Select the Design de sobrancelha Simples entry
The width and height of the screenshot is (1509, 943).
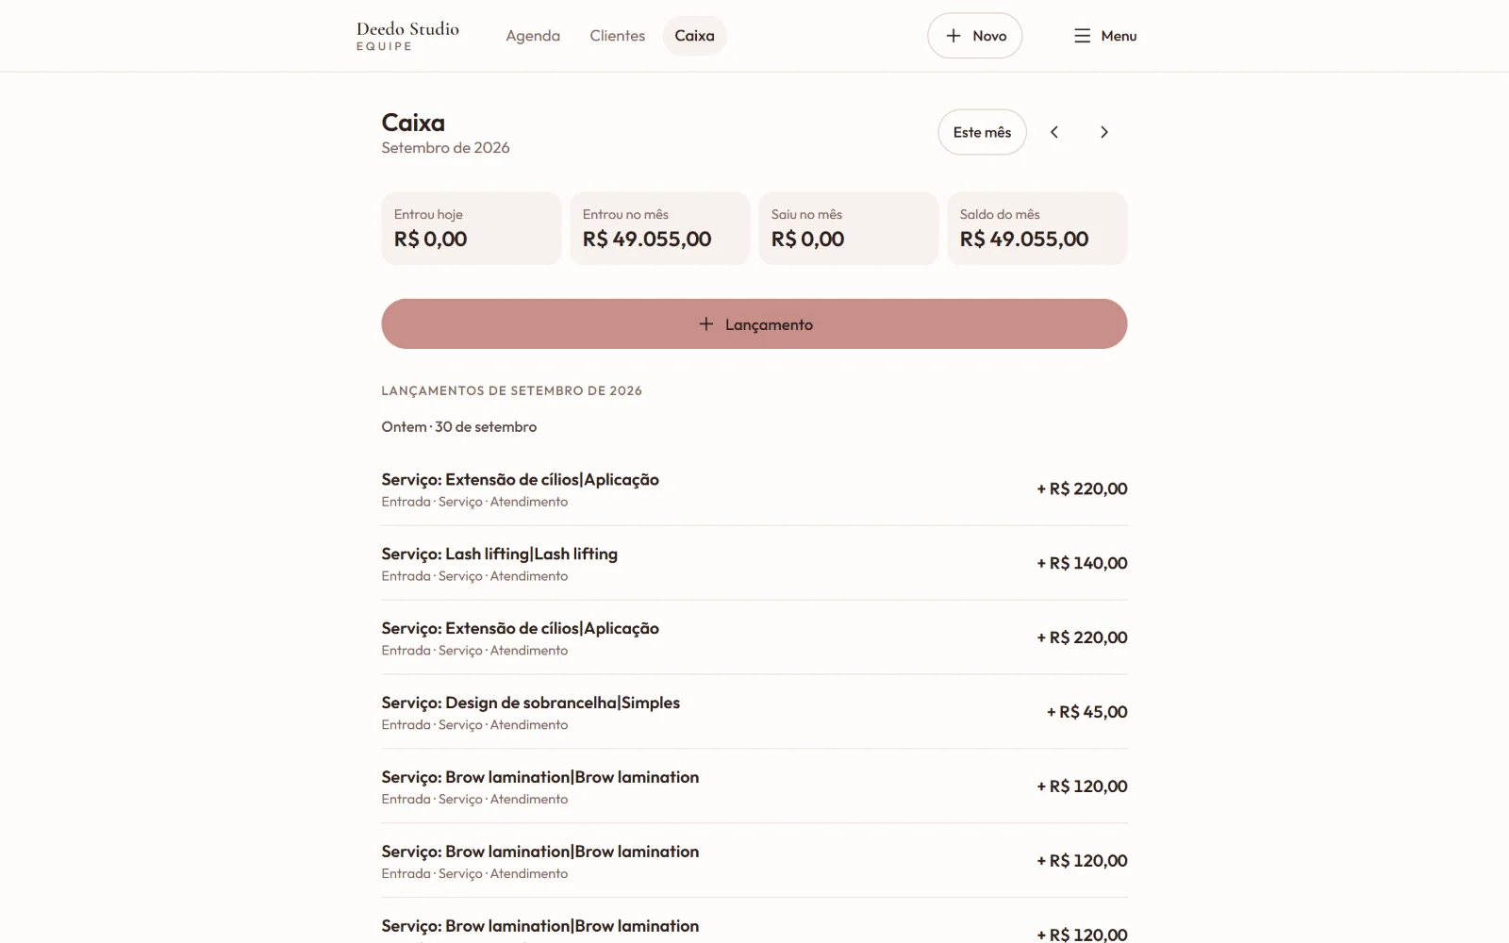click(x=754, y=712)
